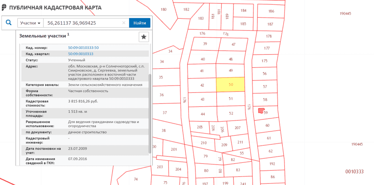This screenshot has width=374, height=185.
Task: Select parcel 207 on the map
Action: 237,127
